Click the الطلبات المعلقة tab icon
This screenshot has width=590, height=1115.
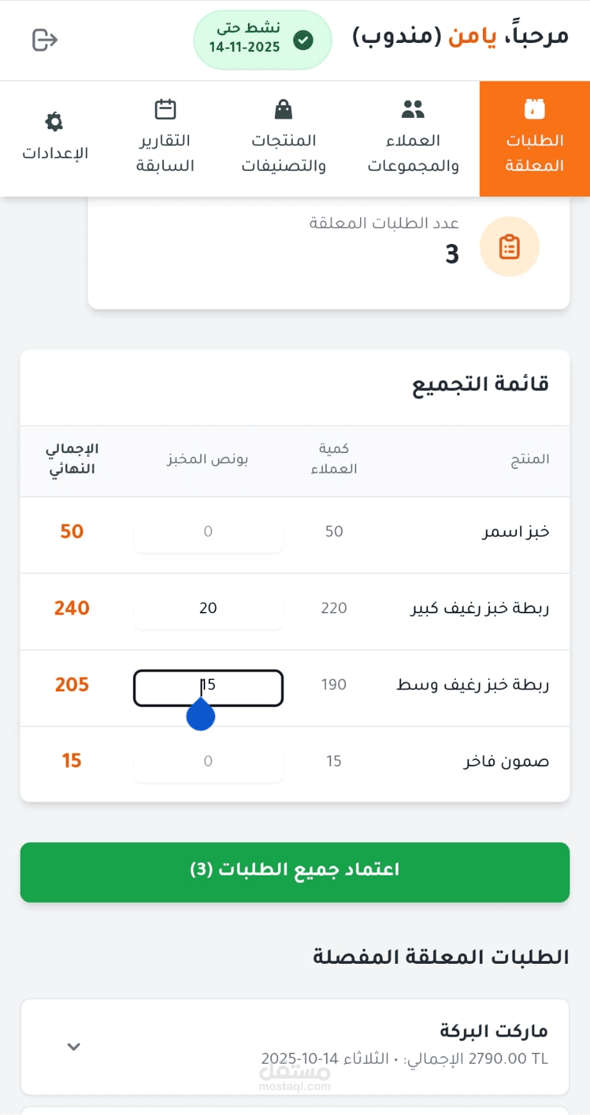coord(534,110)
